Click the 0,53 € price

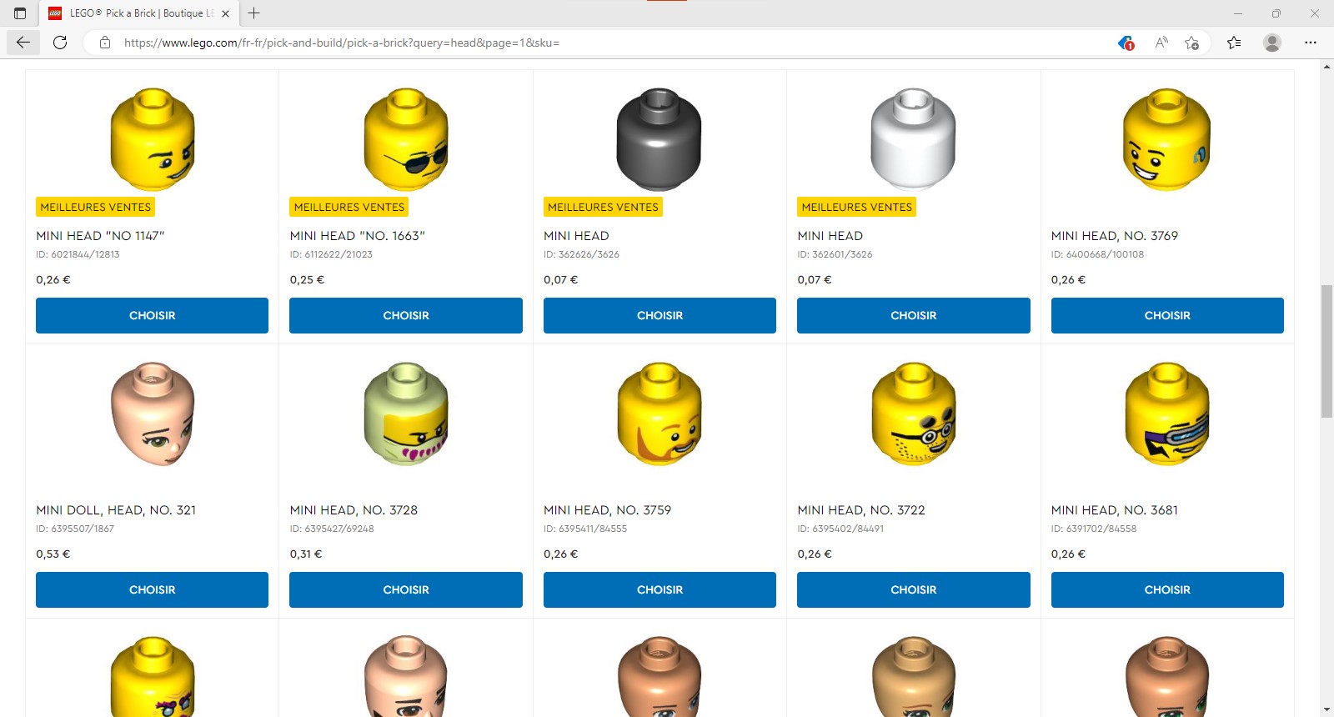[53, 554]
